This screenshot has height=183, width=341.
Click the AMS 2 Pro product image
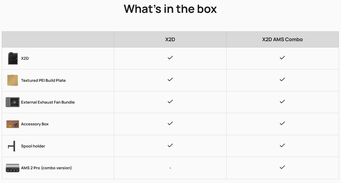pos(12,168)
